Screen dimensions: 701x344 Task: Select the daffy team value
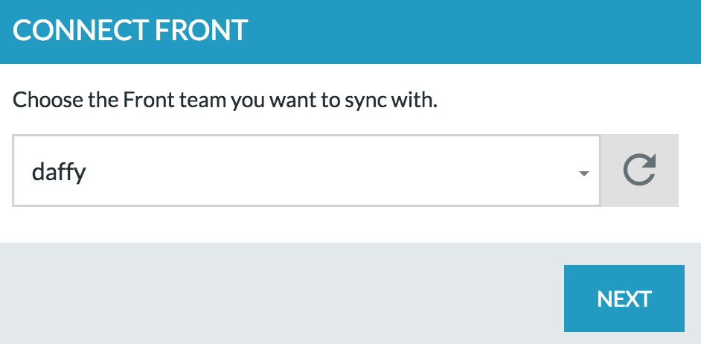point(59,172)
